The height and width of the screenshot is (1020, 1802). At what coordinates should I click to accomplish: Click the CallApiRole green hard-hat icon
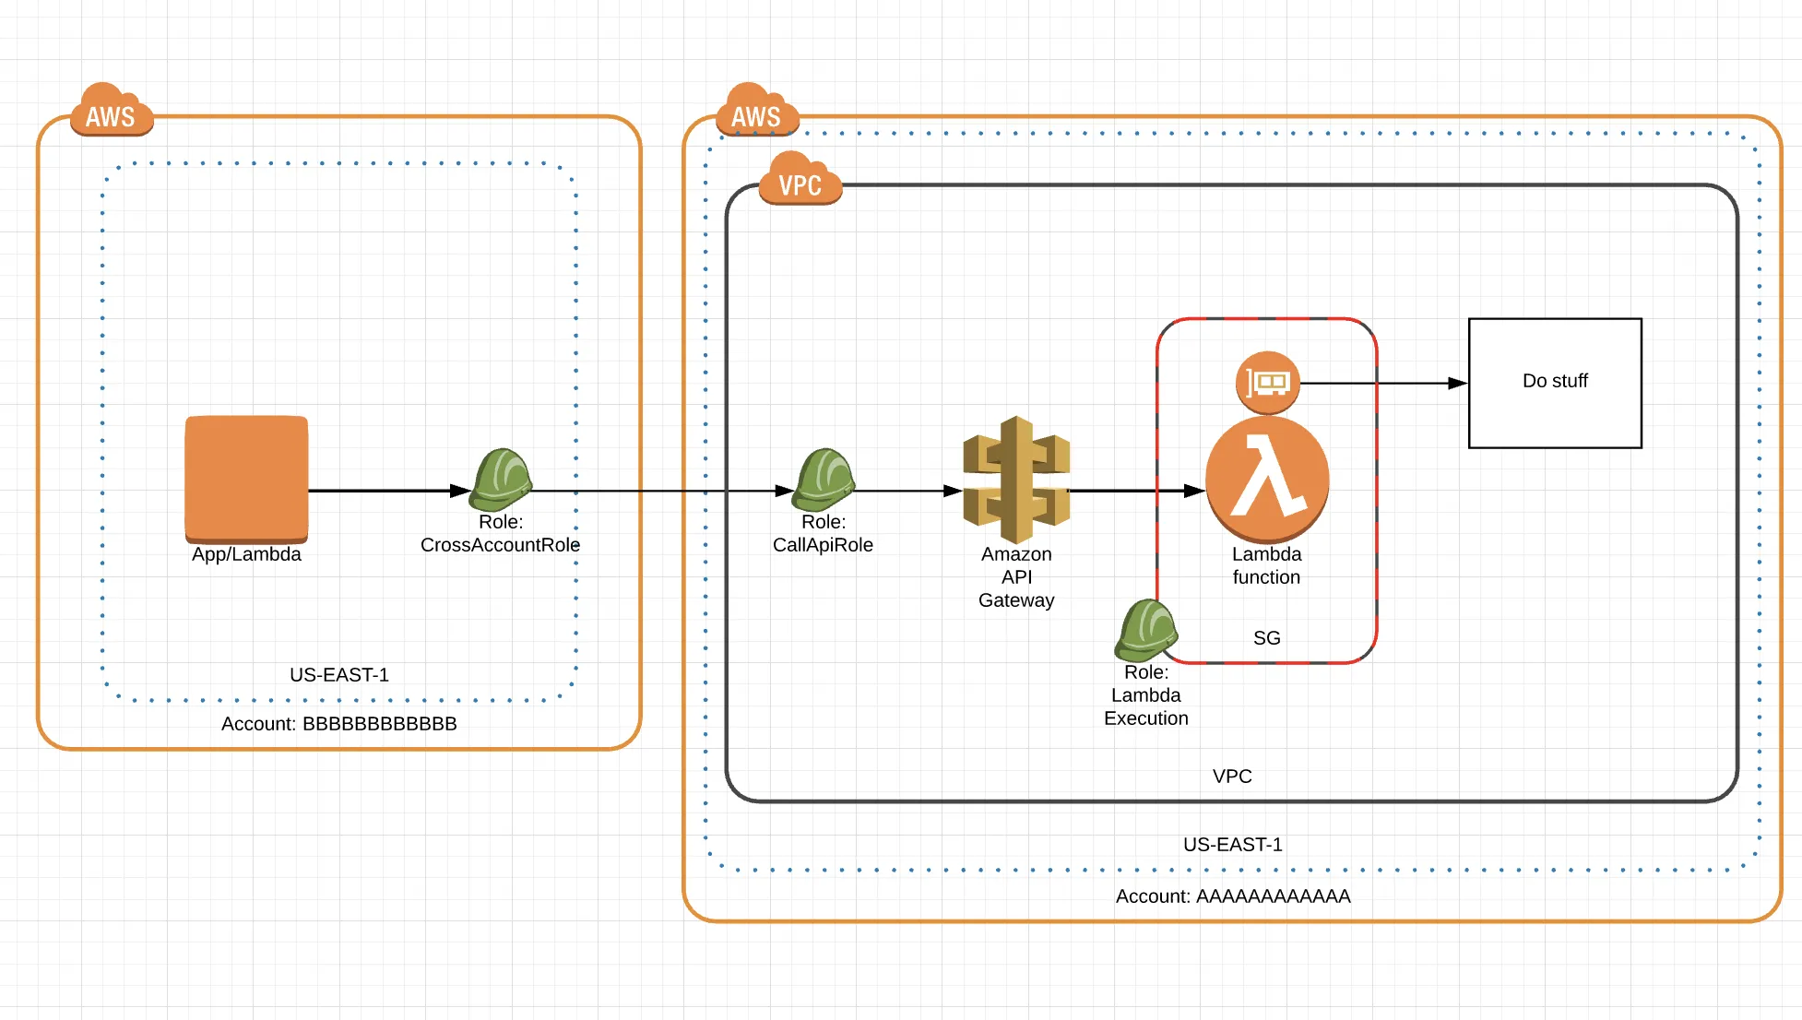[x=824, y=480]
